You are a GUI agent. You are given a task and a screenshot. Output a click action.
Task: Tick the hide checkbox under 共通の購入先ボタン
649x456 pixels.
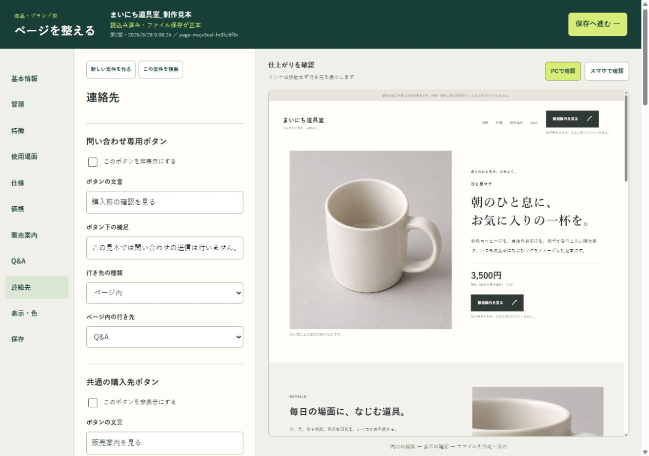click(93, 403)
